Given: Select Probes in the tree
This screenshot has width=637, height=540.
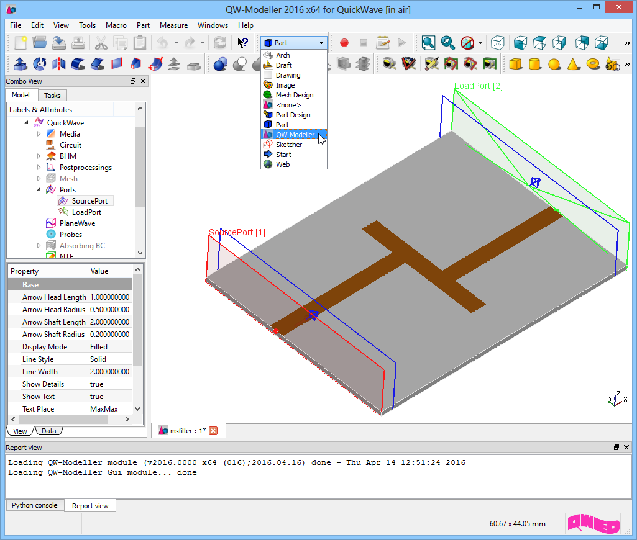Looking at the screenshot, I should click(71, 235).
